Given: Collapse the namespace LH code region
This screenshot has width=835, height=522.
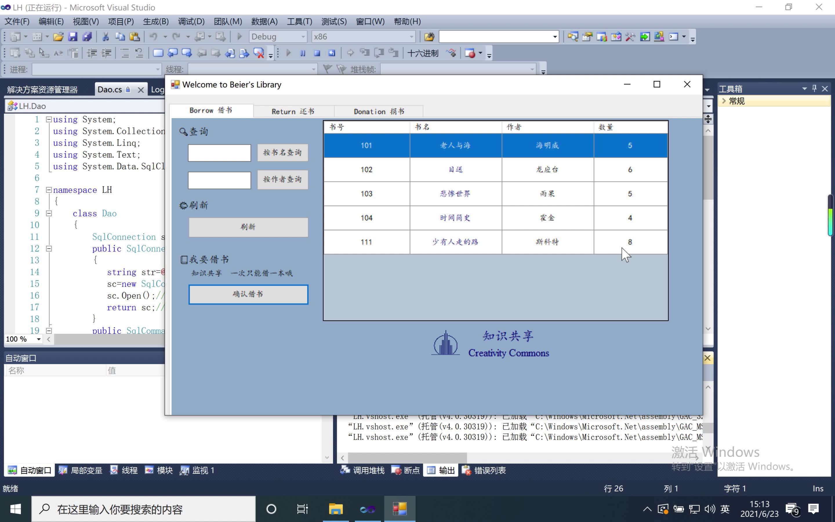Looking at the screenshot, I should pos(49,190).
